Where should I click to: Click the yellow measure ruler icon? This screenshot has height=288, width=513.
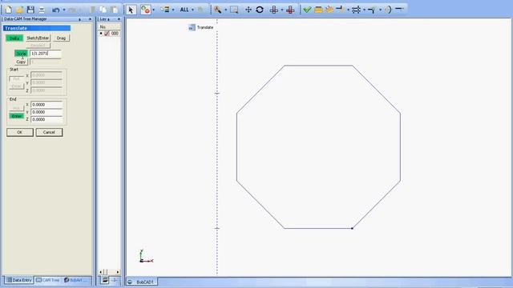coord(318,10)
